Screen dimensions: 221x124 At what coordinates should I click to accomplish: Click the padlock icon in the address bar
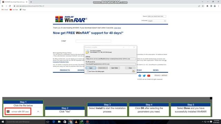pos(15,6)
